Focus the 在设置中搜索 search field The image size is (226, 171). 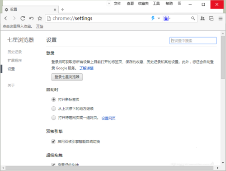193,41
